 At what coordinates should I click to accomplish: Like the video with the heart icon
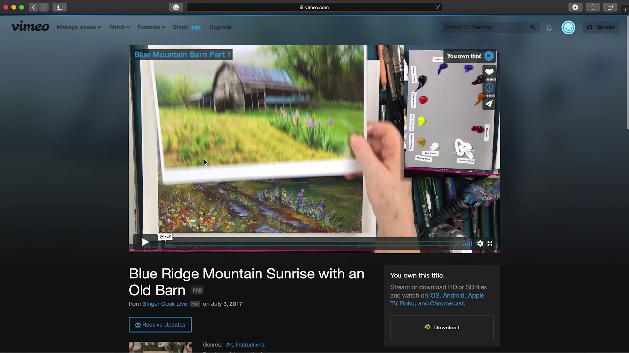tap(489, 72)
